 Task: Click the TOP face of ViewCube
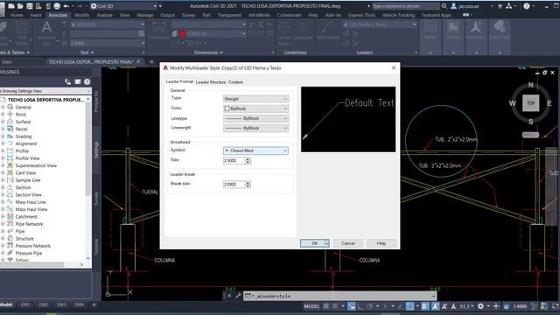coord(531,103)
